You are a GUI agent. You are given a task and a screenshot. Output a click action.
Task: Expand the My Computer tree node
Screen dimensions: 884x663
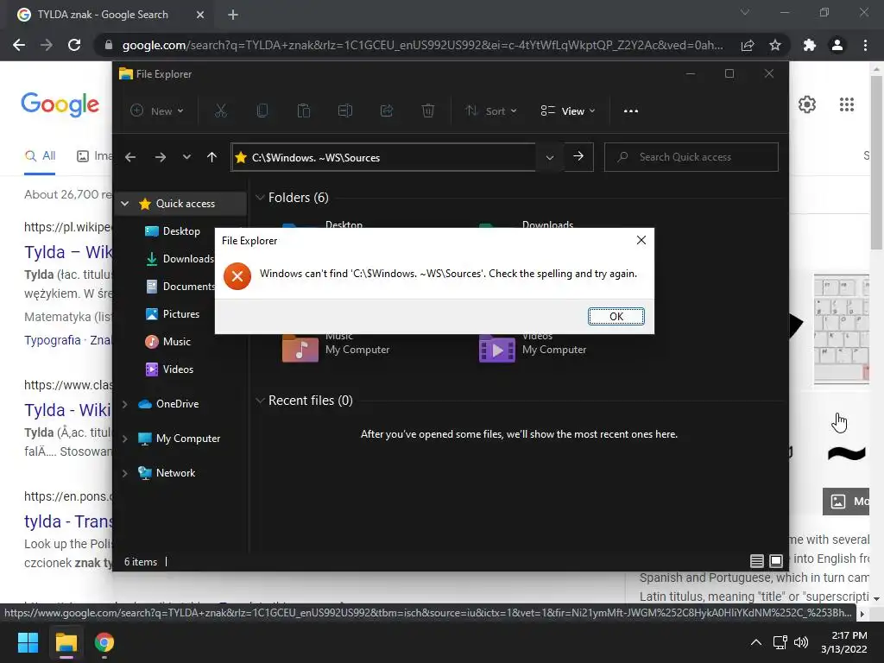(125, 438)
